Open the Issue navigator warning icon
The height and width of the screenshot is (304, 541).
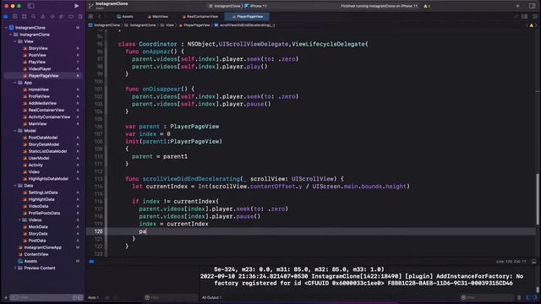pyautogui.click(x=43, y=17)
